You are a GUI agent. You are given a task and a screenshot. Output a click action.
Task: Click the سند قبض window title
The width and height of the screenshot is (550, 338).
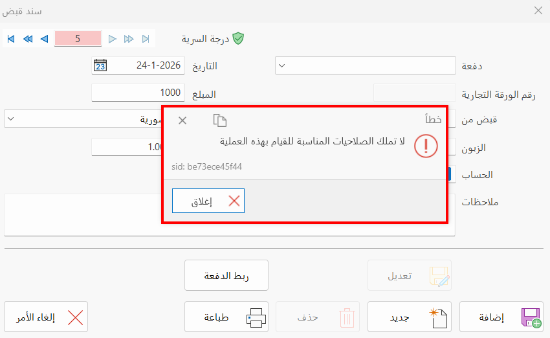22,11
